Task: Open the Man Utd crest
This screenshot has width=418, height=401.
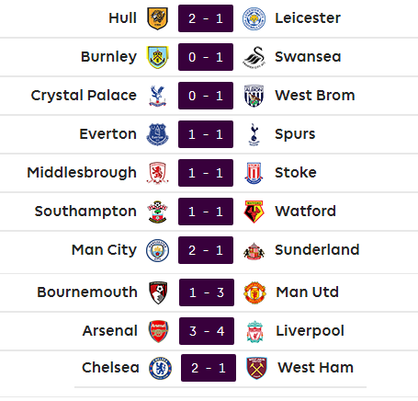Action: point(254,292)
